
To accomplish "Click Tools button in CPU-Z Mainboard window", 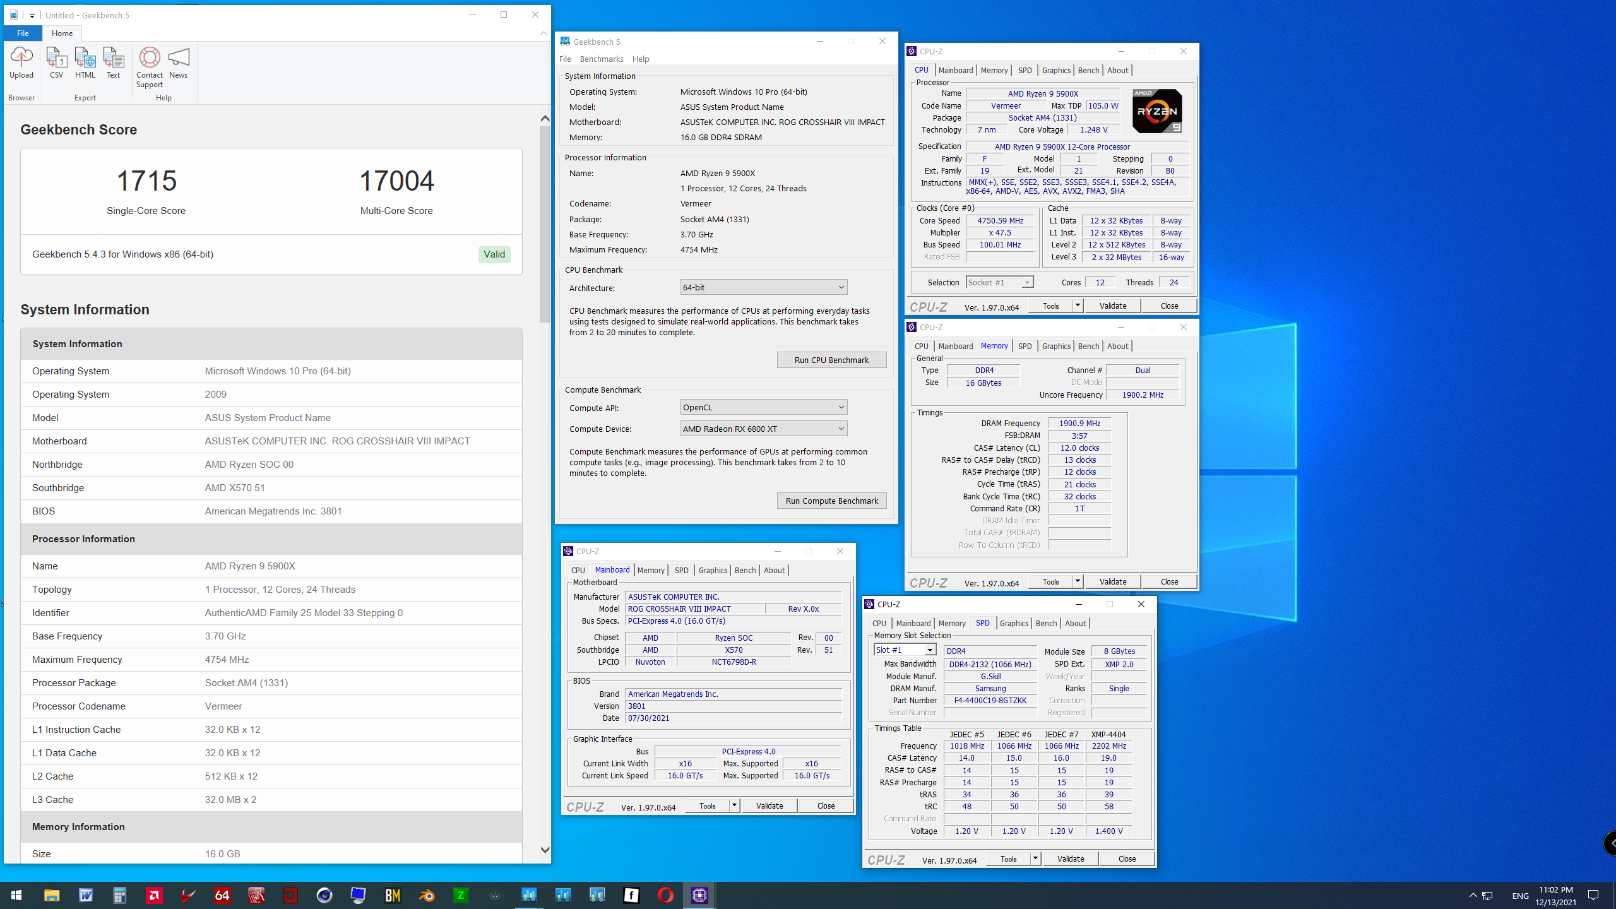I will (x=708, y=805).
